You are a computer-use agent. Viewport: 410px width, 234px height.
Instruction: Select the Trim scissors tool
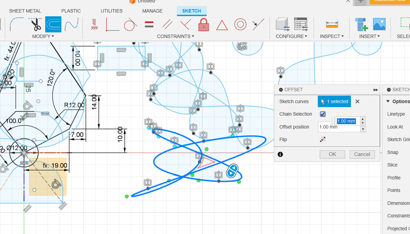pyautogui.click(x=36, y=24)
